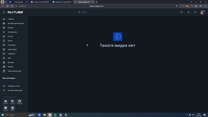
Task: Open Смотреть позже list
Action: 14,86
